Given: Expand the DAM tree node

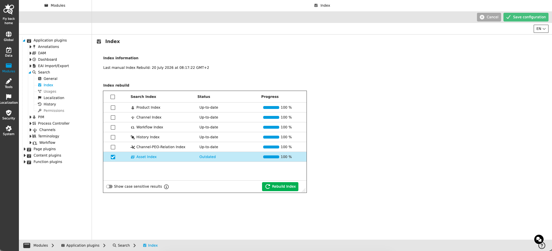Looking at the screenshot, I should (x=30, y=53).
